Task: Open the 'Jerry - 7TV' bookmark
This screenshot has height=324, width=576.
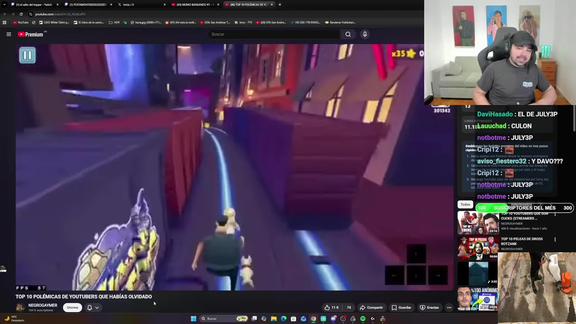Action: (243, 22)
